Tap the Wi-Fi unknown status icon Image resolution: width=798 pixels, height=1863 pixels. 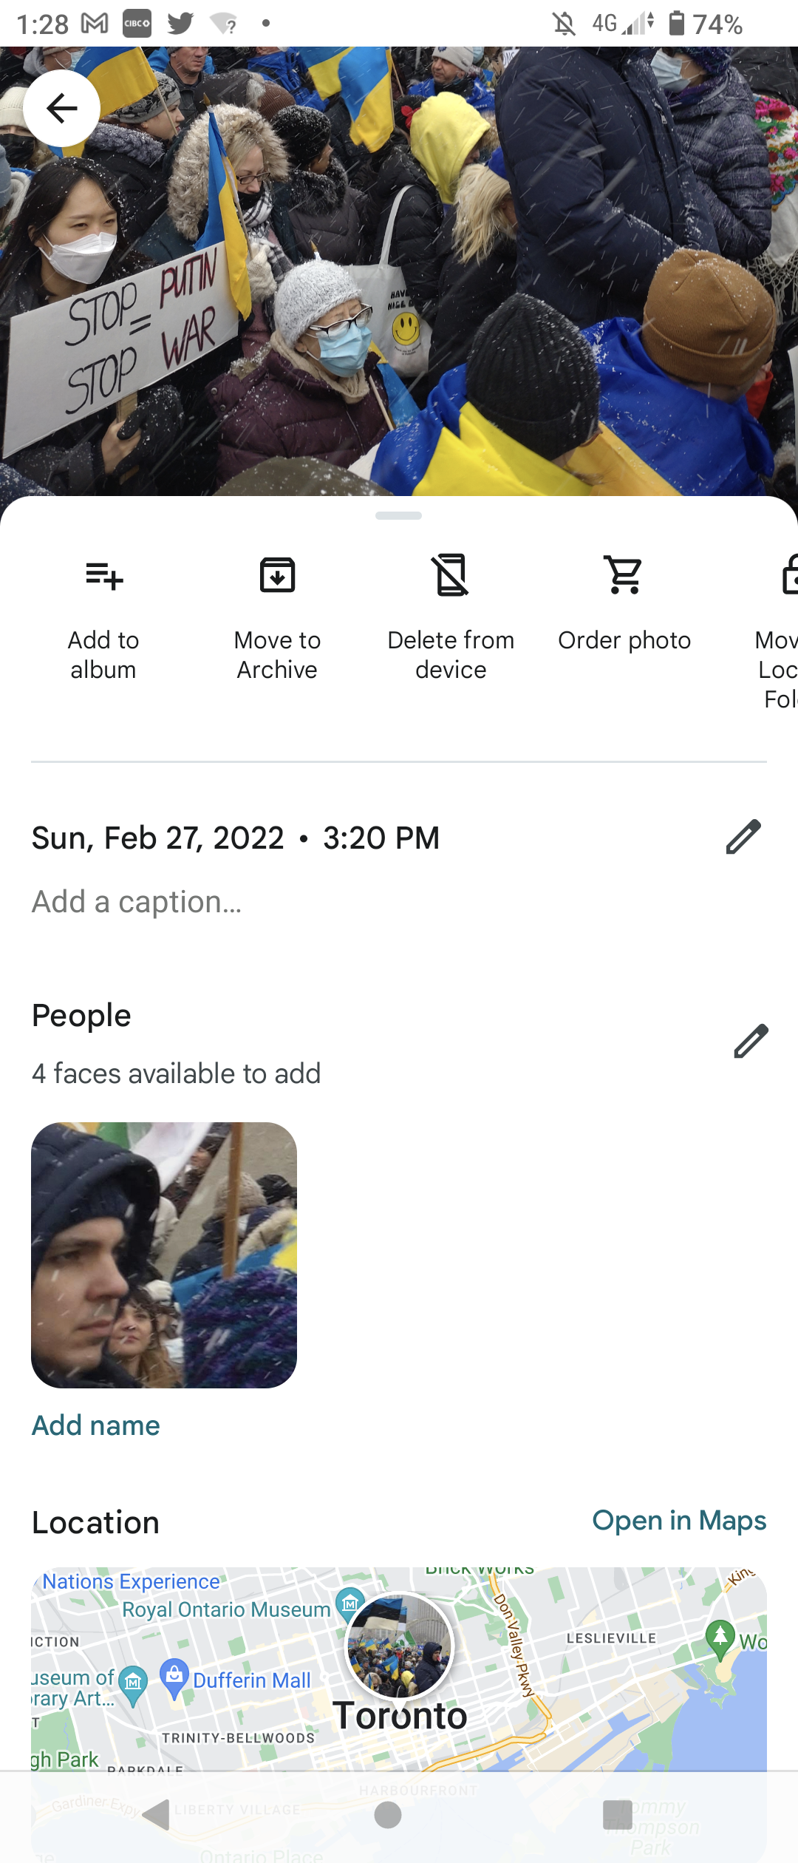coord(223,24)
